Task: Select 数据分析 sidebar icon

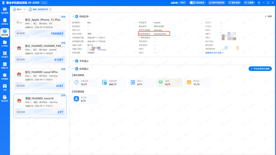Action: tap(5, 65)
